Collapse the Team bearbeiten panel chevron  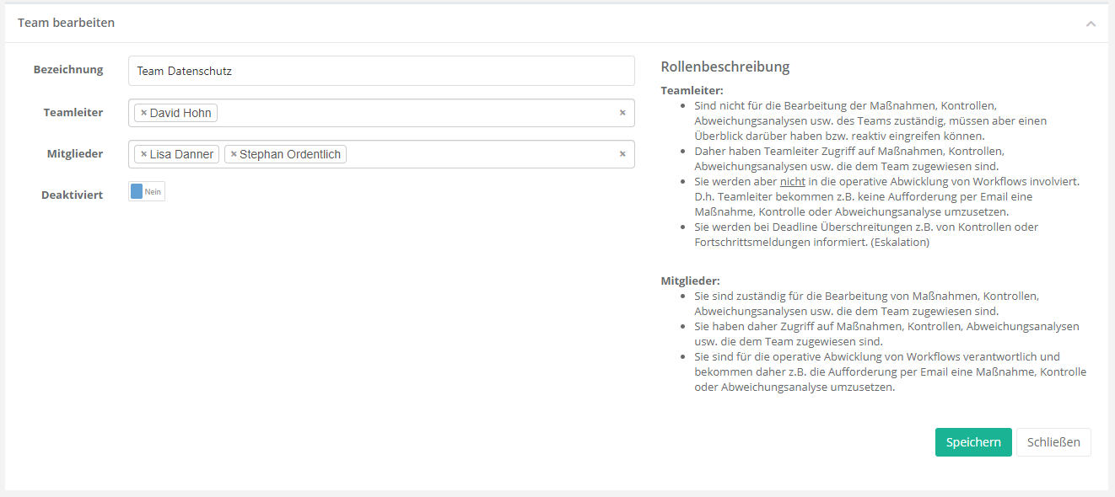[x=1091, y=24]
